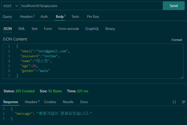Click the response message "회원가입이 완료되었습니다."

64,113
